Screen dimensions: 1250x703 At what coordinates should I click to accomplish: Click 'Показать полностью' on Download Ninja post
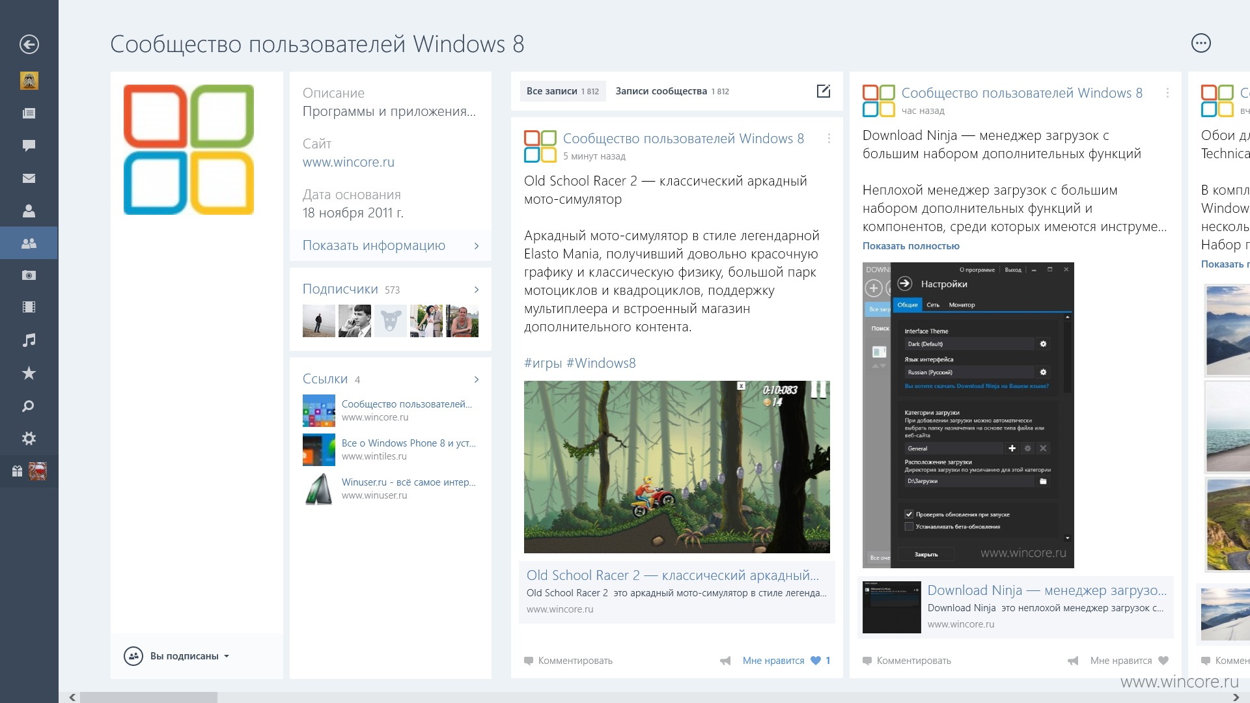[x=911, y=246]
